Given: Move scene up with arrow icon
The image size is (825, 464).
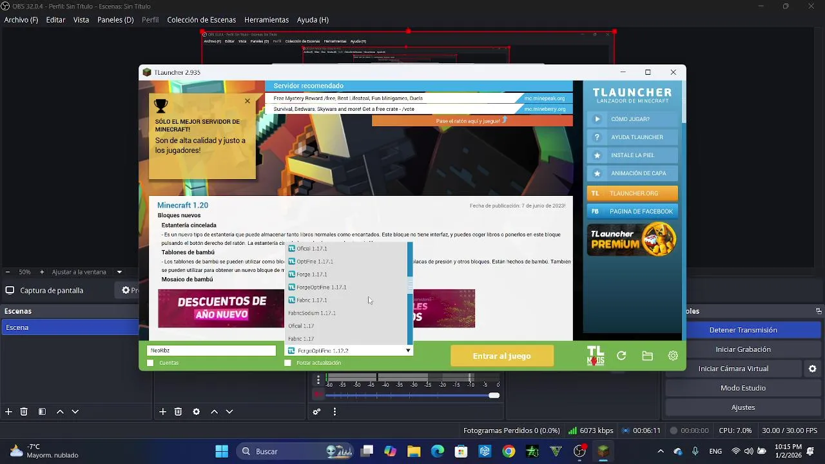Looking at the screenshot, I should tap(60, 411).
